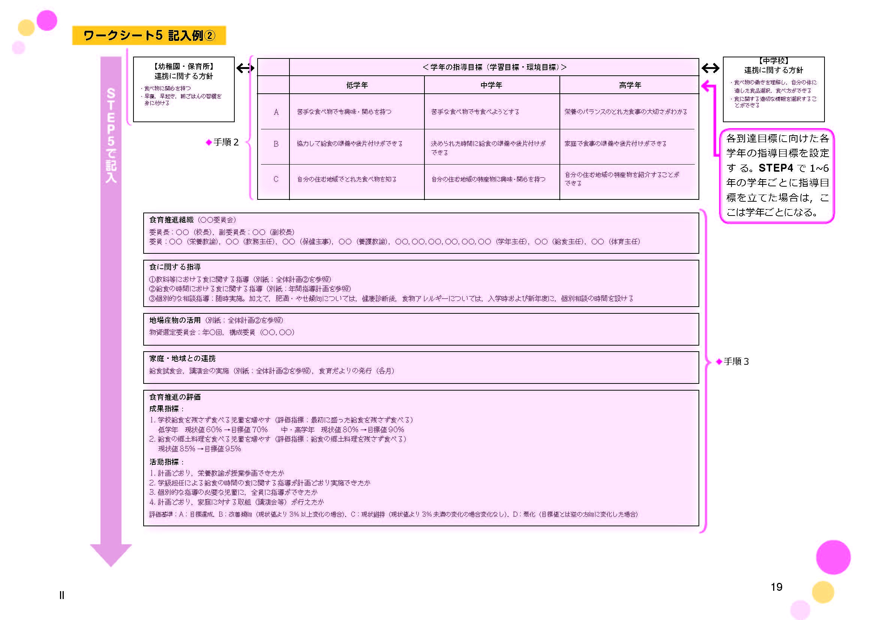Click the double arrow right of the table
877x620 pixels.
pos(710,68)
